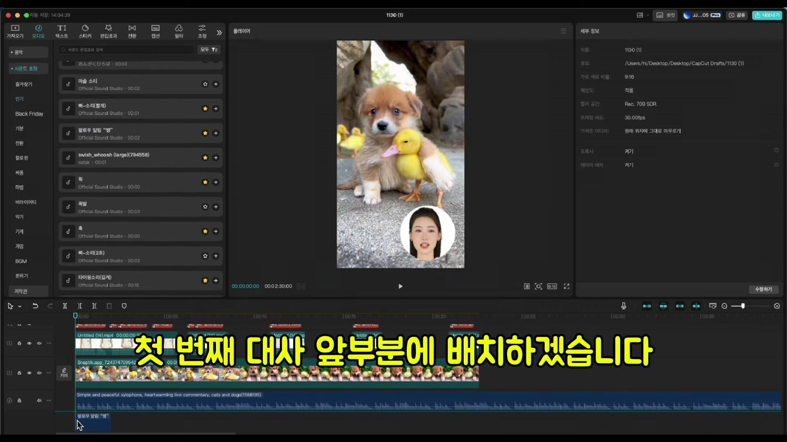Add a timeline marker shield icon
This screenshot has width=787, height=442.
click(x=124, y=306)
